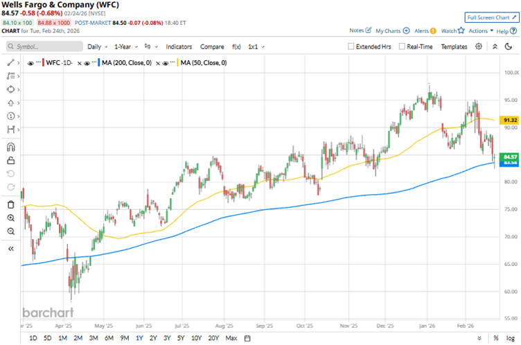Open chart settings gear icon
Image resolution: width=521 pixels, height=345 pixels.
coord(479,46)
